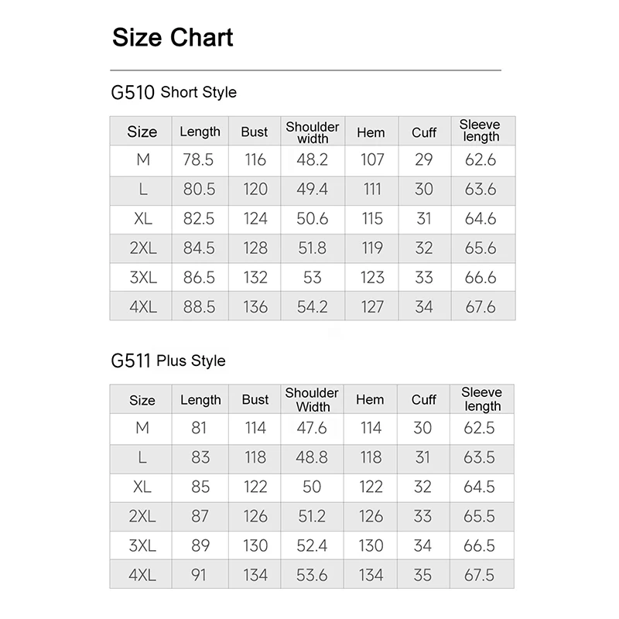The width and height of the screenshot is (619, 619).
Task: Click the Length header in G510 table
Action: click(200, 132)
